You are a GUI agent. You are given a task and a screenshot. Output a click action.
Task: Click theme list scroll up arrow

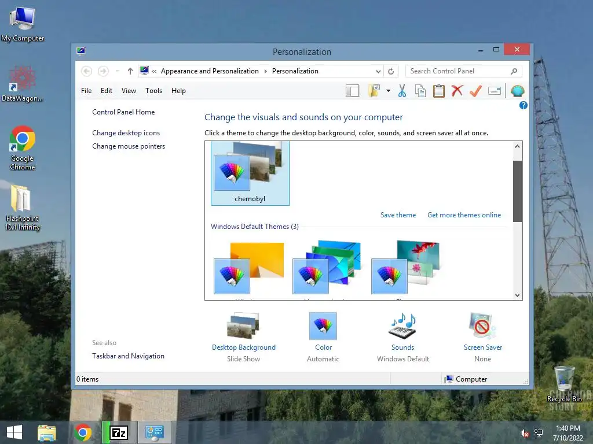pyautogui.click(x=517, y=146)
